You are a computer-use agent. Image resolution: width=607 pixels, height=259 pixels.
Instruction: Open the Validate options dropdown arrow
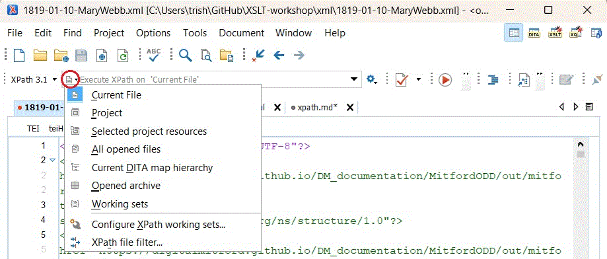click(419, 80)
